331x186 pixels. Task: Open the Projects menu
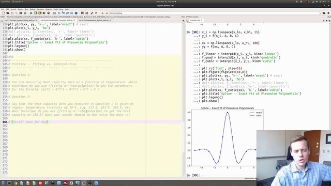coord(49,9)
